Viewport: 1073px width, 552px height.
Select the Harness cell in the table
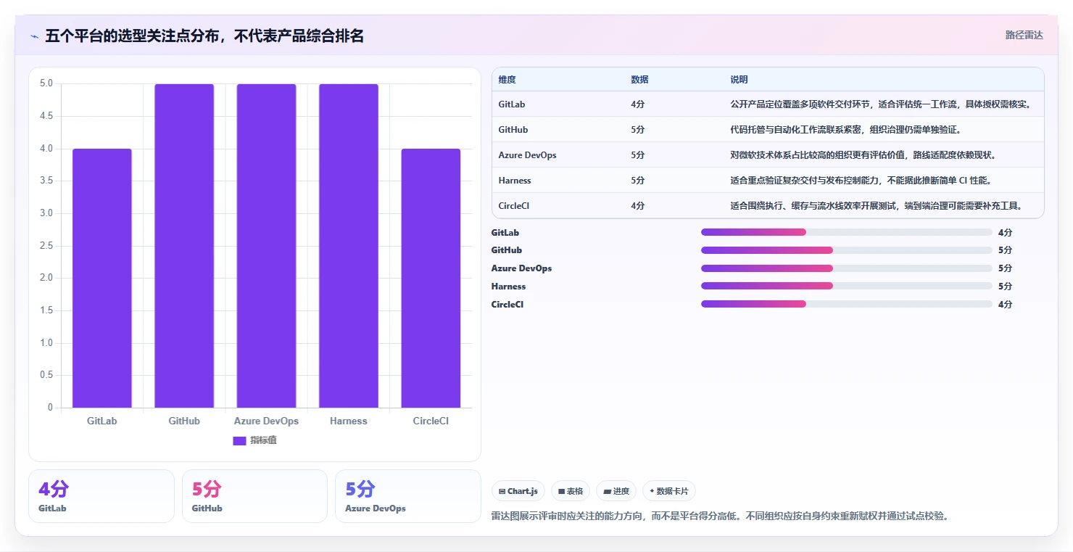tap(515, 181)
